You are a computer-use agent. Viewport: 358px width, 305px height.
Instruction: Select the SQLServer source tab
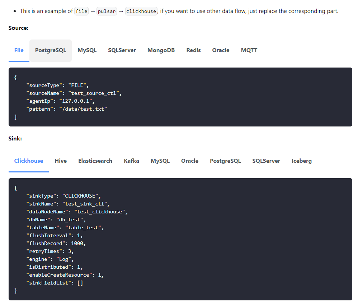click(122, 50)
